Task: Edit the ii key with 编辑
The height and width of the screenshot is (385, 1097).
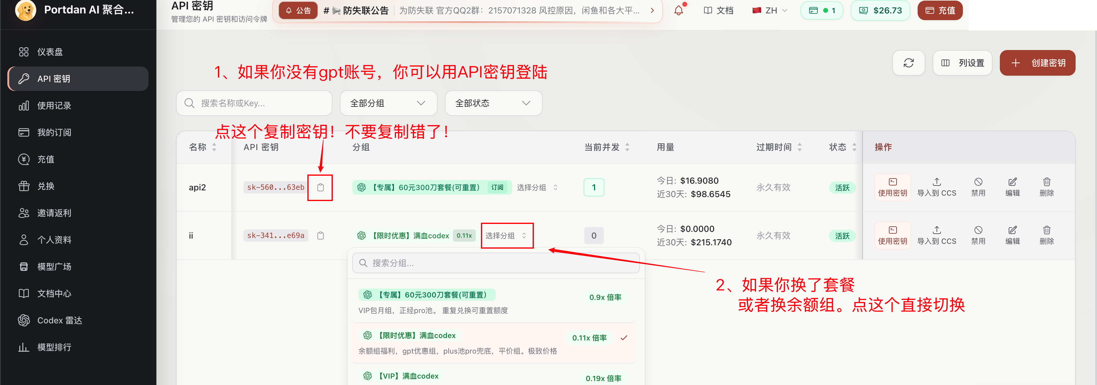Action: 1012,236
